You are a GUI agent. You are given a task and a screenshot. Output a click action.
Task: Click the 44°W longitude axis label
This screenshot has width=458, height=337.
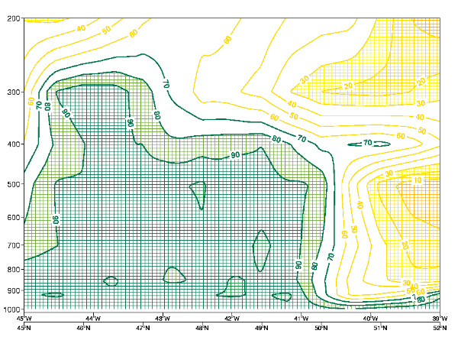click(93, 317)
